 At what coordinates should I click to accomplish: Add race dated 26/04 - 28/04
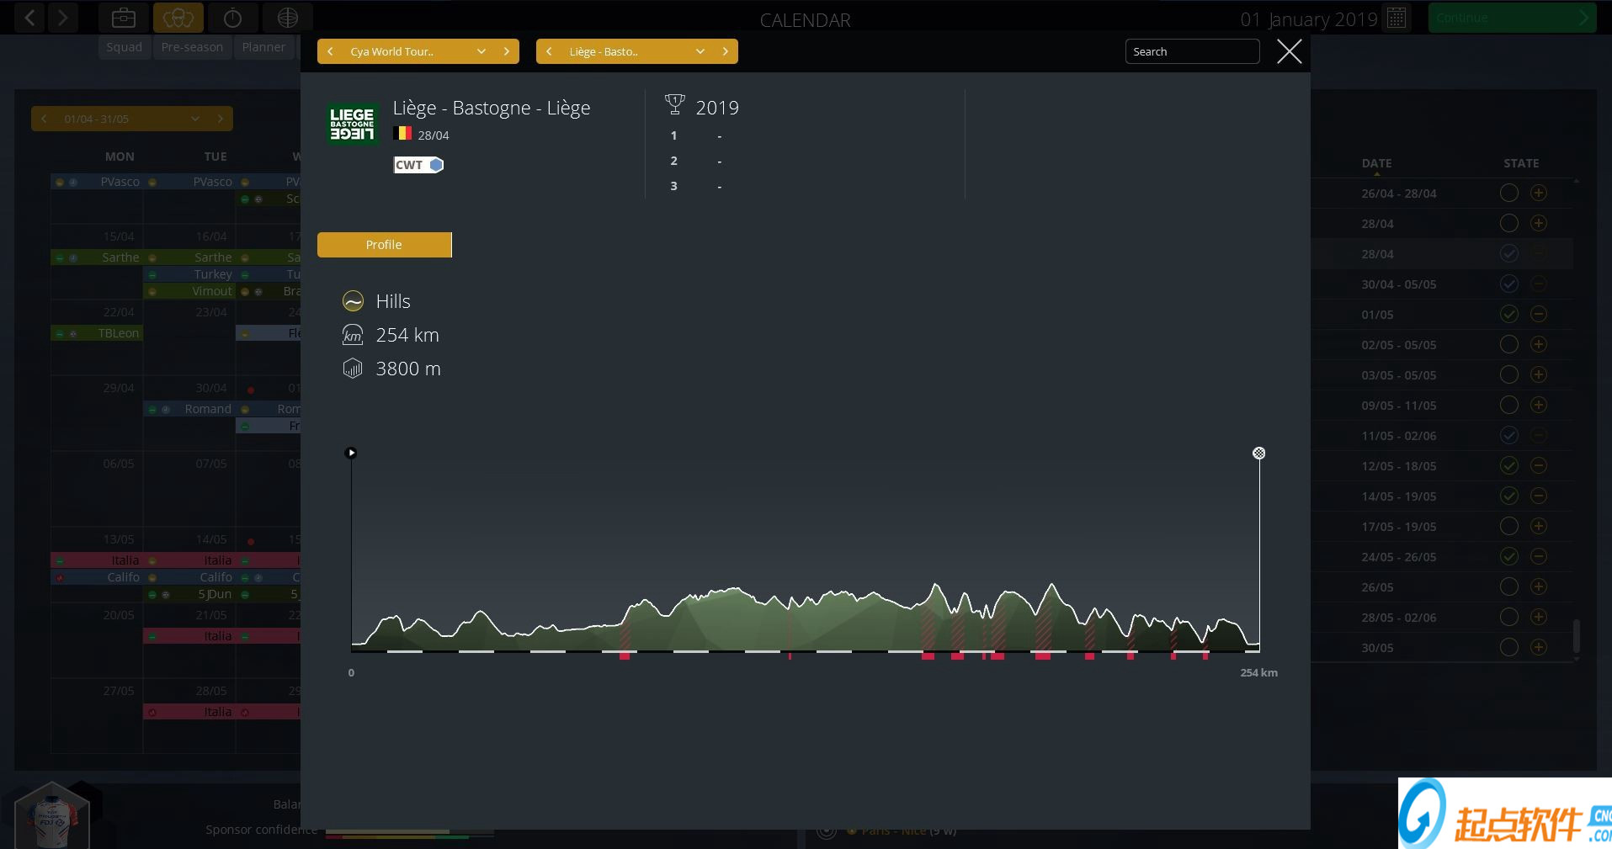coord(1538,193)
